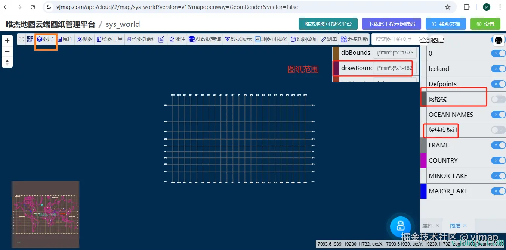Viewport: 506px width, 250px height.
Task: Open the 视图 view menu
Action: pos(84,39)
